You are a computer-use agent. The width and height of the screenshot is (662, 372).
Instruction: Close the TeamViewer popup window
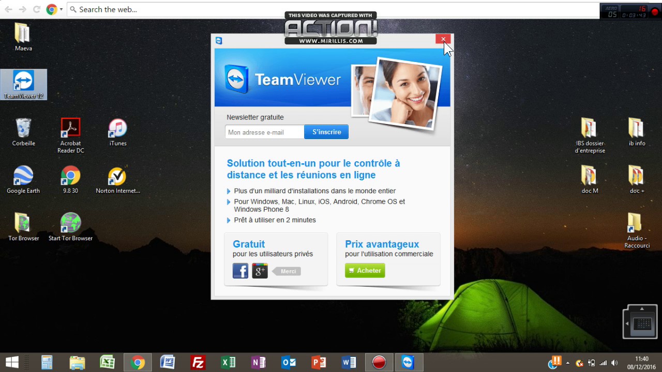pyautogui.click(x=443, y=39)
